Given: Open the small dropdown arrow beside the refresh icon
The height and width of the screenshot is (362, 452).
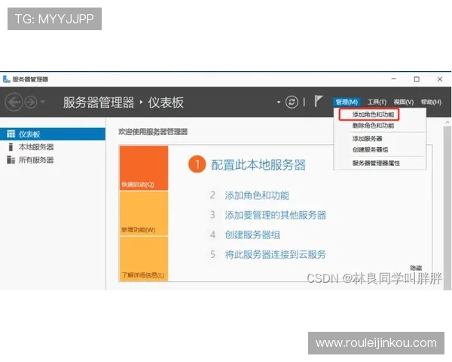Looking at the screenshot, I should click(x=279, y=103).
